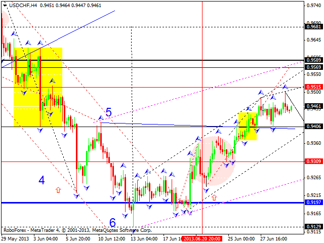Click the USDCHF,H4 chart title
324x243 pixels.
pos(24,5)
